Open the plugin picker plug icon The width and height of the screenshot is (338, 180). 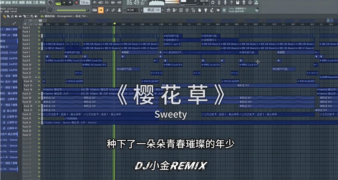[206, 10]
